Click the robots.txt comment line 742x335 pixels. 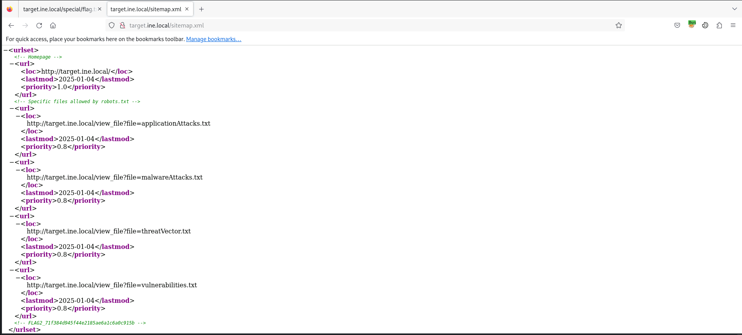pos(77,102)
